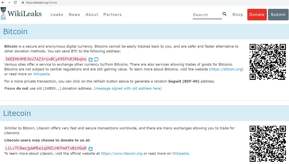Generate a new Bitcoin address with refresh icon
The image size is (289, 164).
(97, 59)
